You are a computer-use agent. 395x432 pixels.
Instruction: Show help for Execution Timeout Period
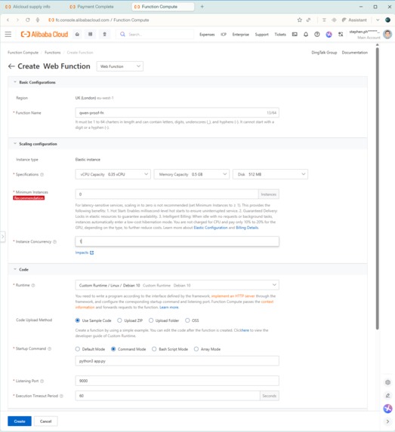tap(61, 396)
